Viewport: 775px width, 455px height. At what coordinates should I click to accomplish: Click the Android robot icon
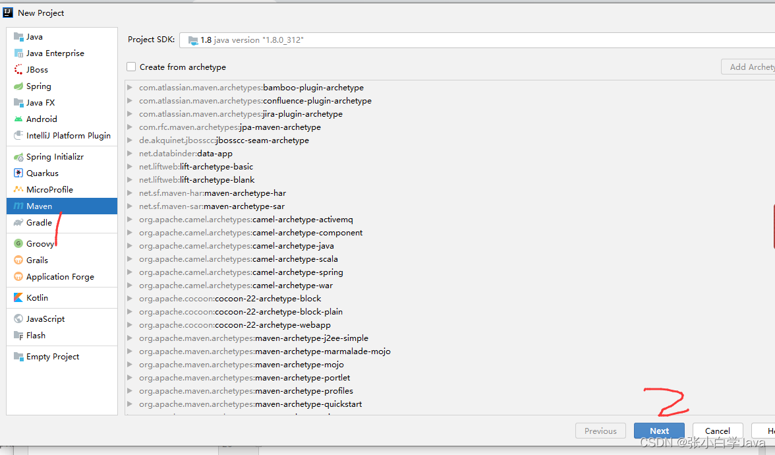click(x=18, y=119)
